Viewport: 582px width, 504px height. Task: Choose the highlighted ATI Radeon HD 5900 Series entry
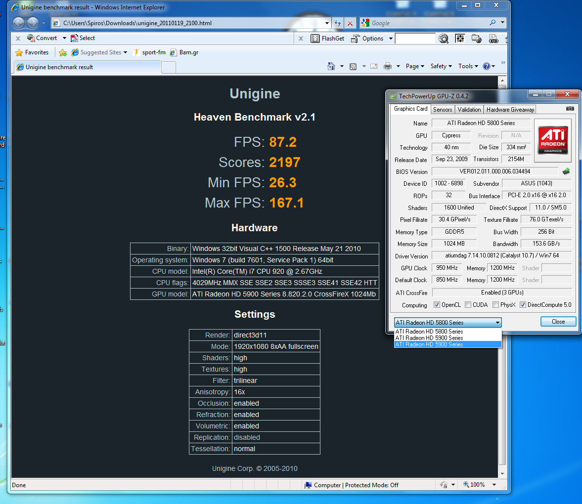[x=448, y=344]
